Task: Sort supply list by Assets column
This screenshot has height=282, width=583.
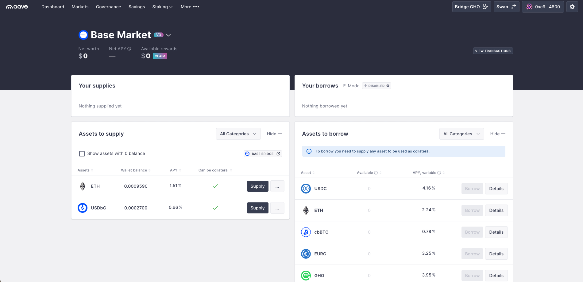Action: click(85, 170)
